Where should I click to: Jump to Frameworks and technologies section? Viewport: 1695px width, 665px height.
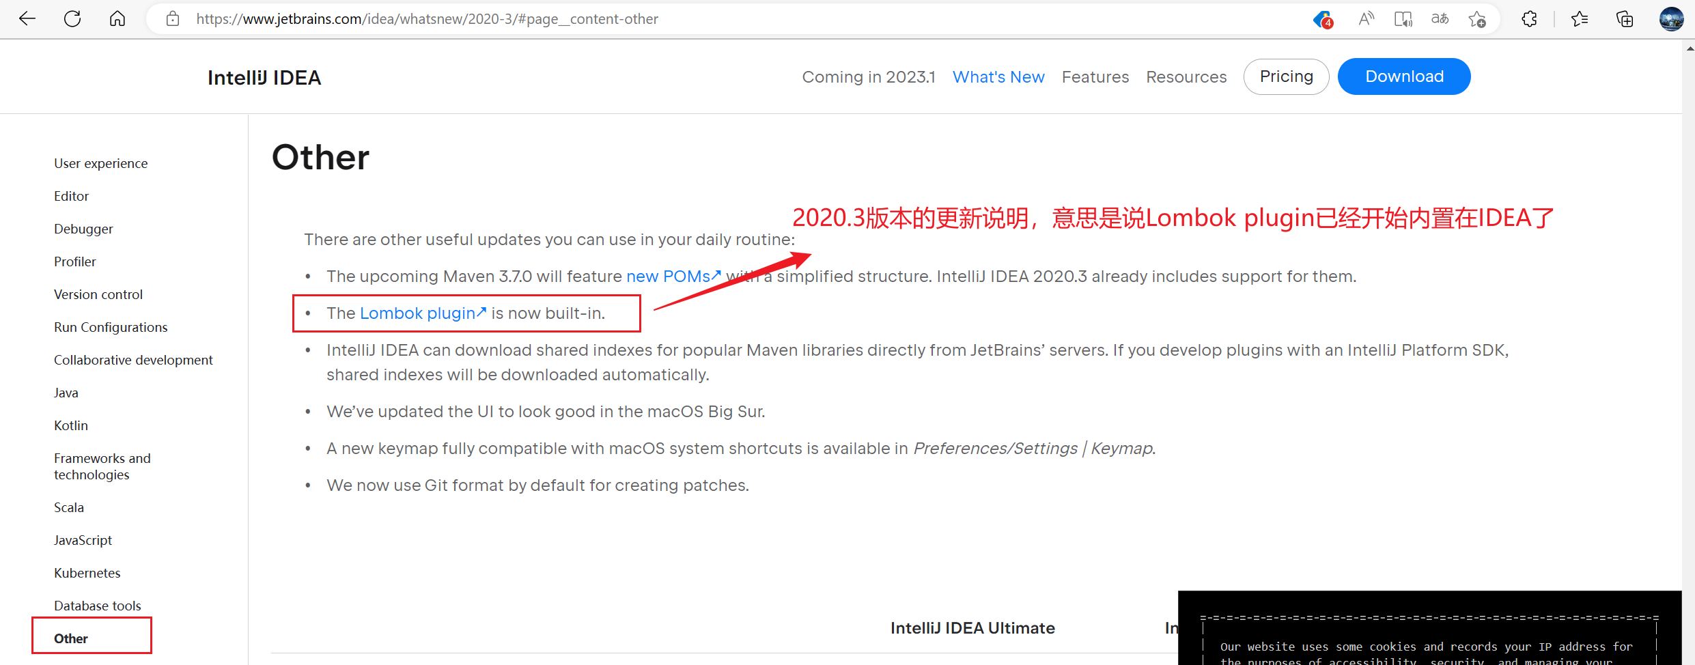102,466
